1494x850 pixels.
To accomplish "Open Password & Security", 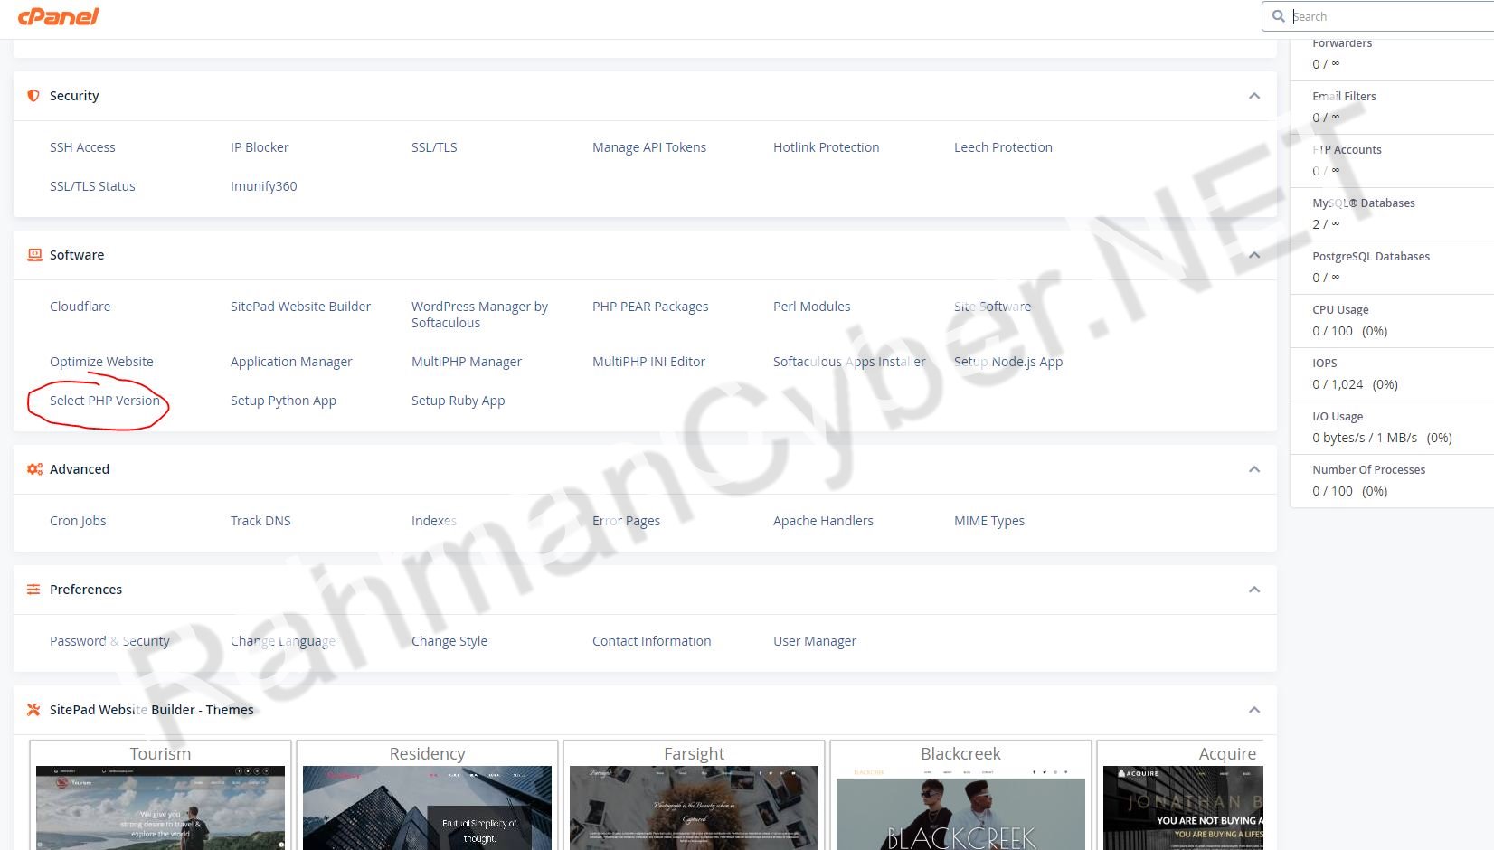I will [109, 641].
